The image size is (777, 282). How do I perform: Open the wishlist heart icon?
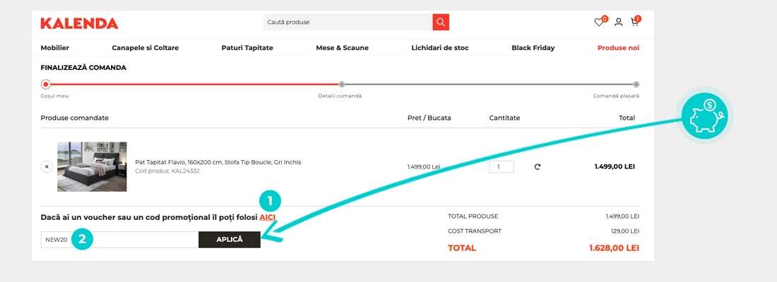click(x=599, y=23)
